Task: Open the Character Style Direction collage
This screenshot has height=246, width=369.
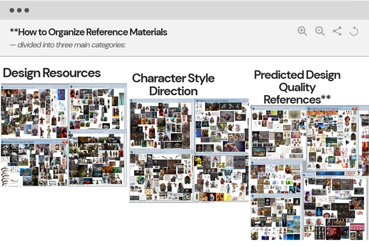Action: (189, 151)
